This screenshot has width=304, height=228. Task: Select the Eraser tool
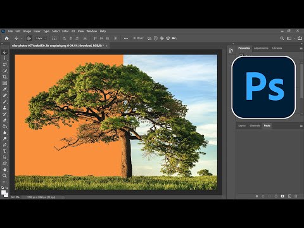tap(4, 120)
